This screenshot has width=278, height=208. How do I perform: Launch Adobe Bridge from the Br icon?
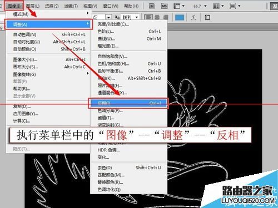[x=152, y=6]
